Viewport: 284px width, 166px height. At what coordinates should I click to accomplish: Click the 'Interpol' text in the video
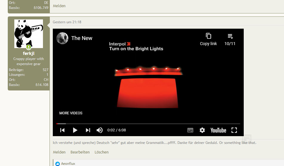117,44
